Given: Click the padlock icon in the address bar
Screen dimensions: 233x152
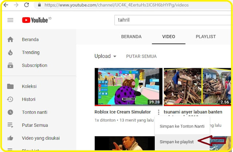Looking at the screenshot, I should click(x=39, y=5).
